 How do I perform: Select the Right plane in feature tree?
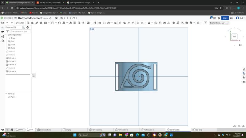tap(13, 48)
